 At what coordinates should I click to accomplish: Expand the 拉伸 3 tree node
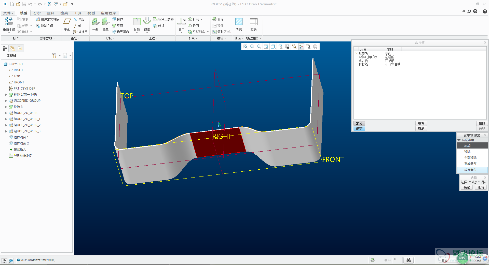click(x=6, y=107)
